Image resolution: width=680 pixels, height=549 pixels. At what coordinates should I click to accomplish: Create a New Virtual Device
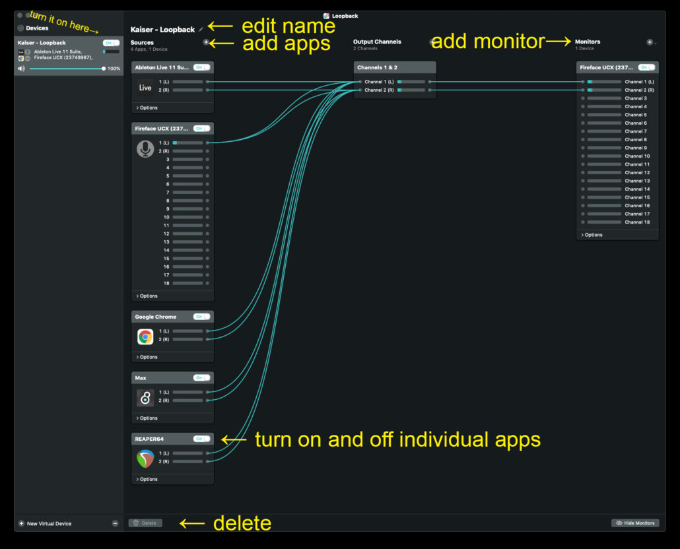click(45, 523)
